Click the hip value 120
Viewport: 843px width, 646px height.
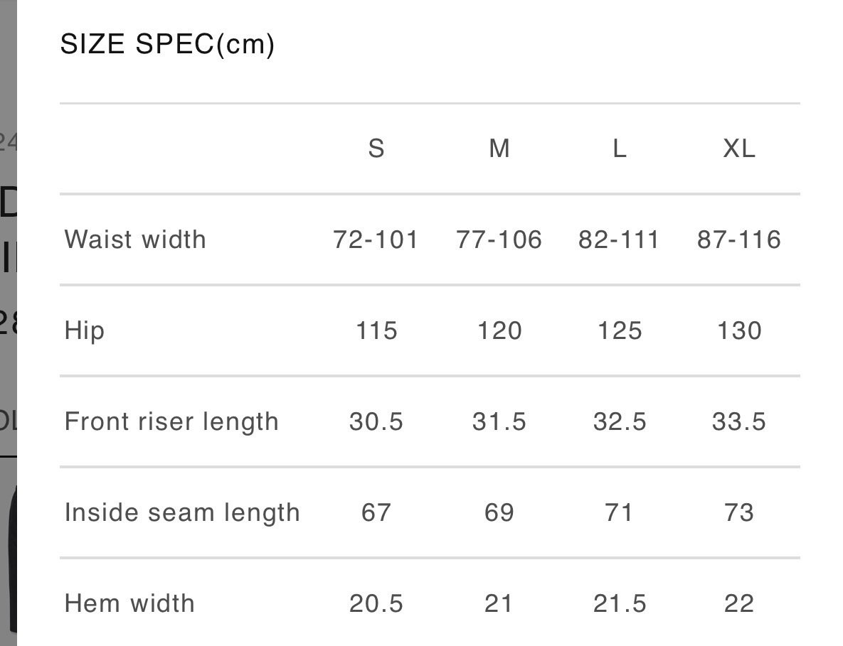click(499, 330)
